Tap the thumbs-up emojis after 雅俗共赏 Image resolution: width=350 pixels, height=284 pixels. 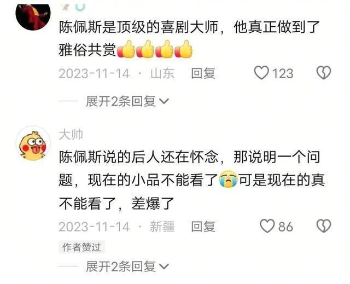154,49
